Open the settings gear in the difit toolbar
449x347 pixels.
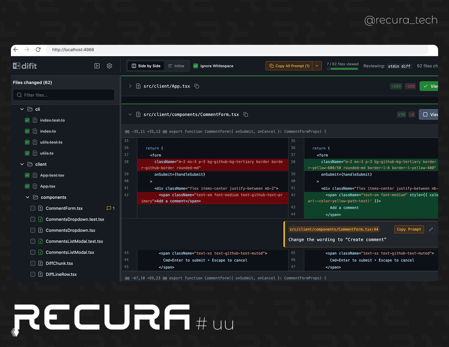click(x=109, y=66)
